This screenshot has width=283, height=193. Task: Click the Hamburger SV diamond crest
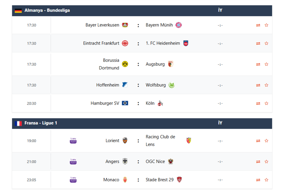tap(125, 103)
